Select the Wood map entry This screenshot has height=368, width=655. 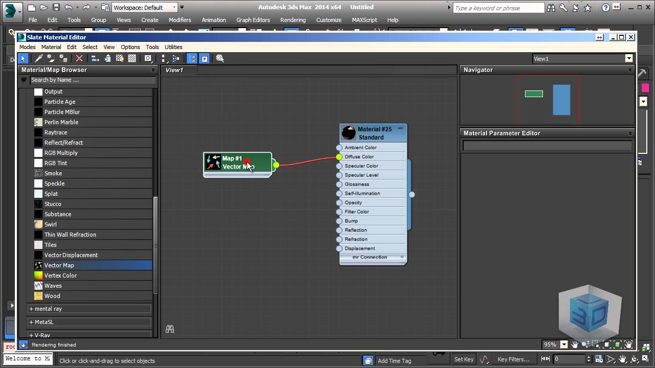pyautogui.click(x=92, y=296)
